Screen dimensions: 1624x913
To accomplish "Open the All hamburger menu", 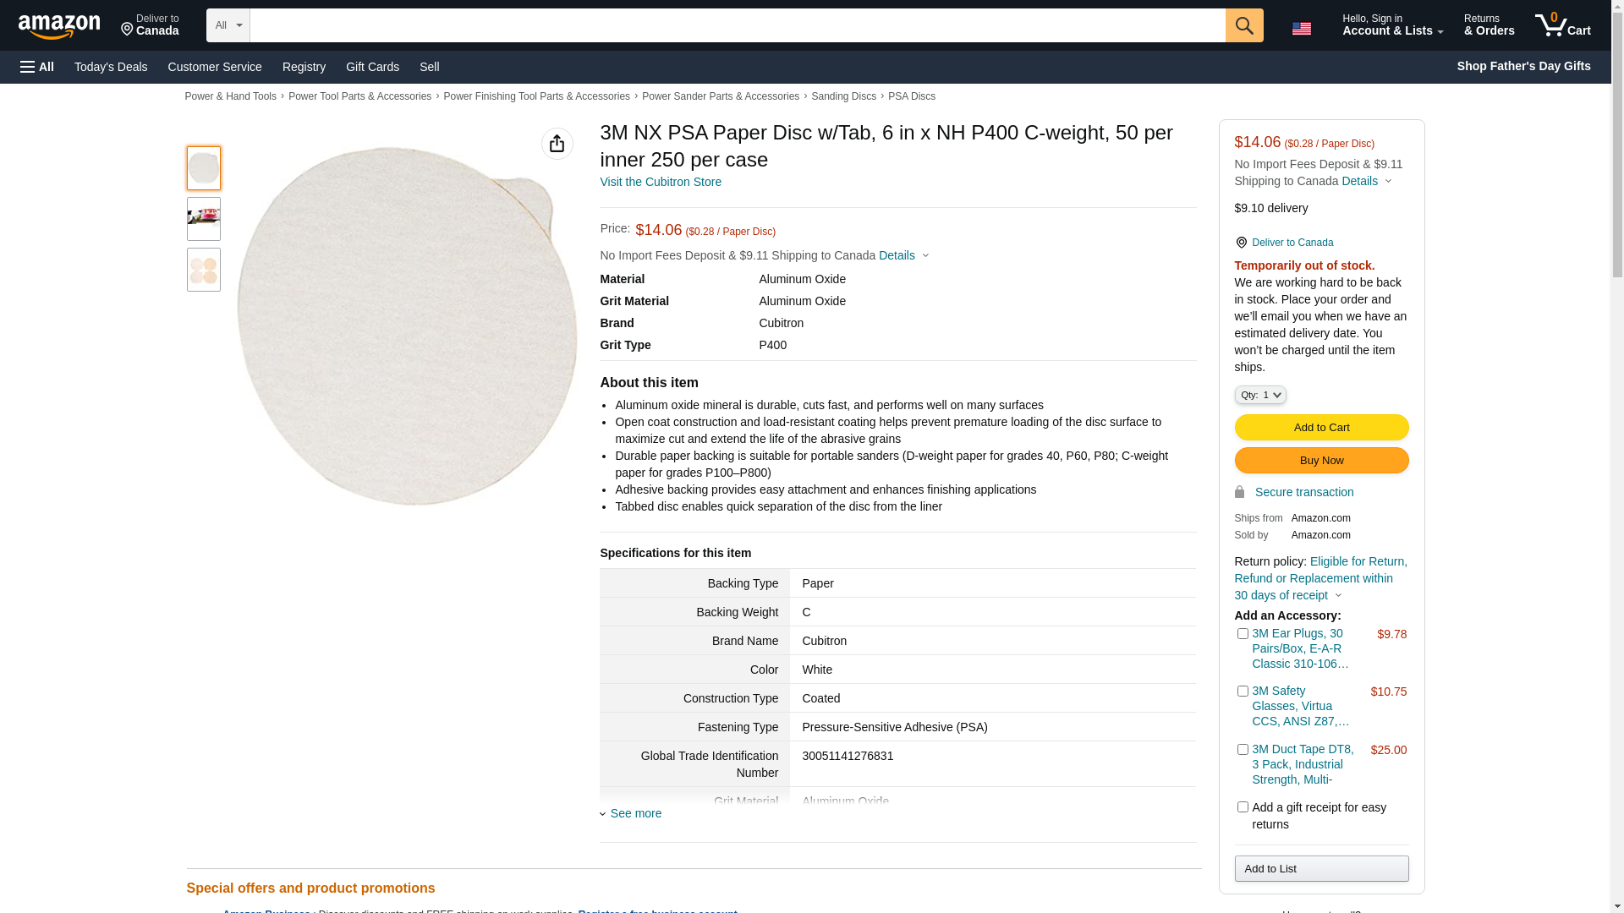I will coord(37,67).
